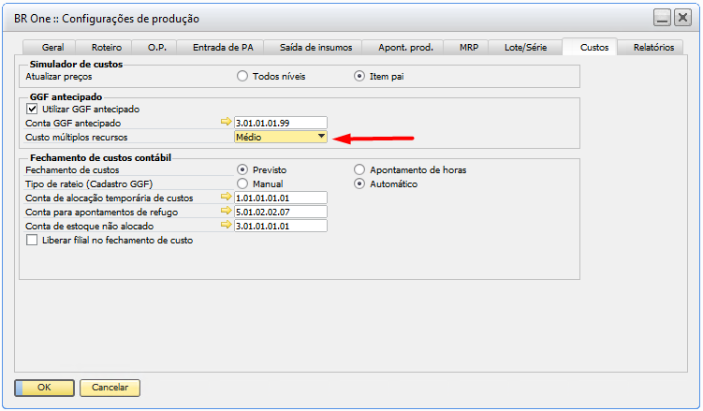This screenshot has width=703, height=411.
Task: Set Tipo de rateio to Manual
Action: [242, 183]
